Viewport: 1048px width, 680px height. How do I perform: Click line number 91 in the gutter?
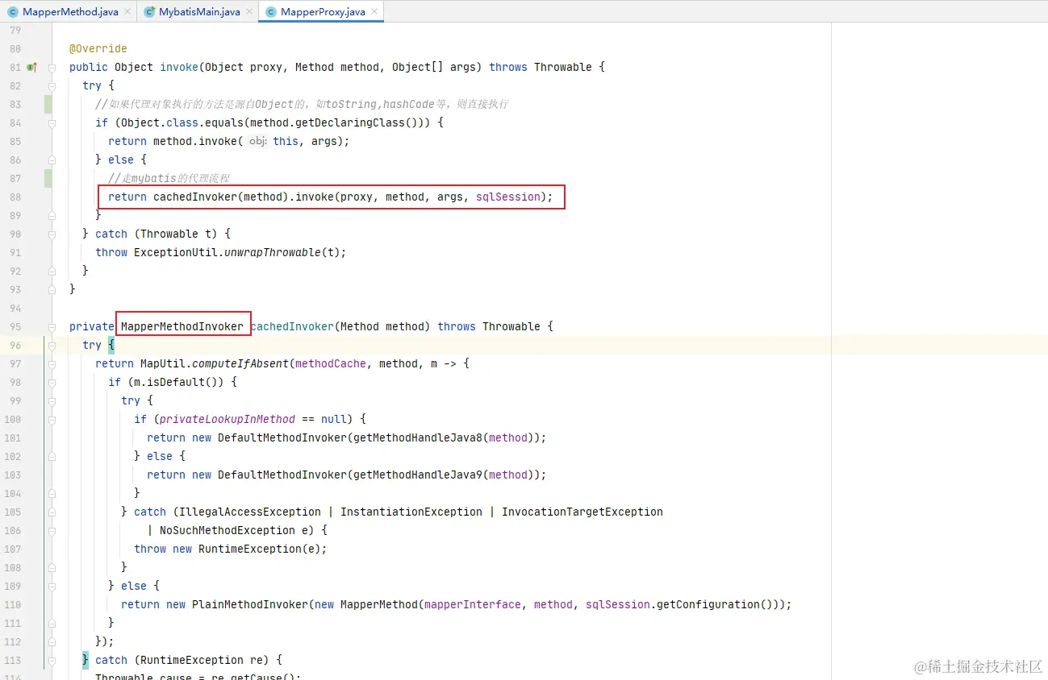point(15,252)
